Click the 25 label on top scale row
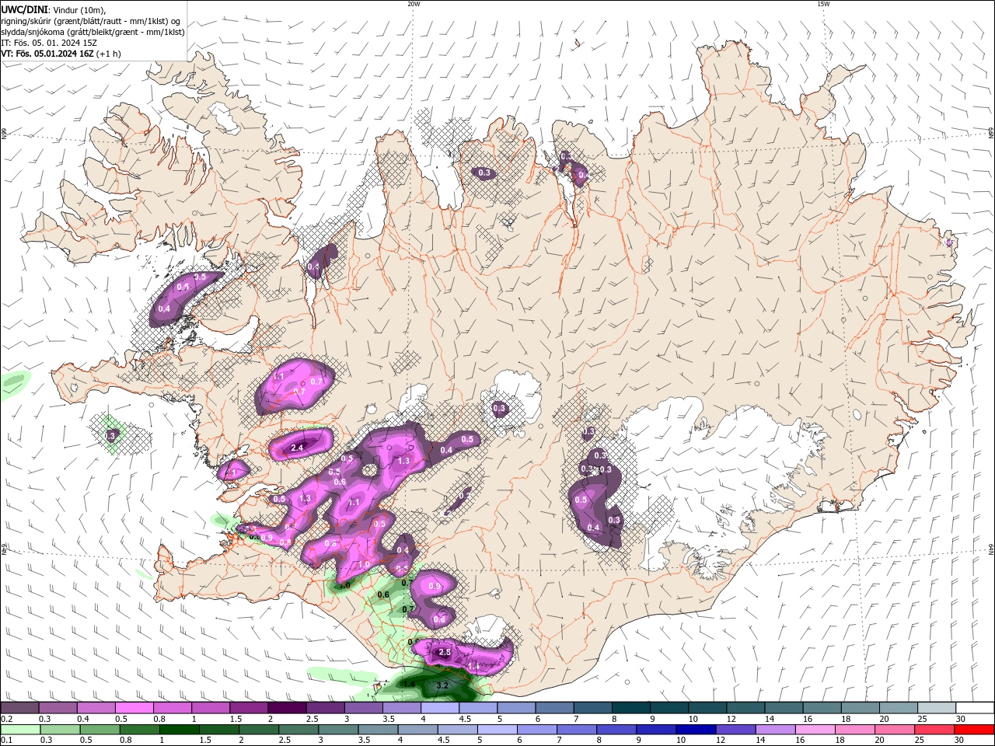Screen dimensions: 995x746 922,719
